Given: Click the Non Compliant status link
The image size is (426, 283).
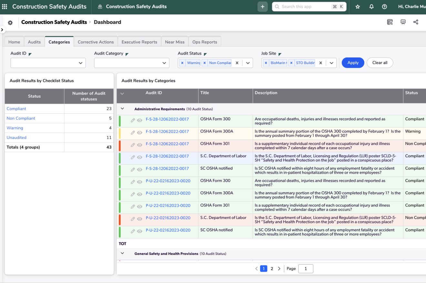Looking at the screenshot, I should coord(21,118).
